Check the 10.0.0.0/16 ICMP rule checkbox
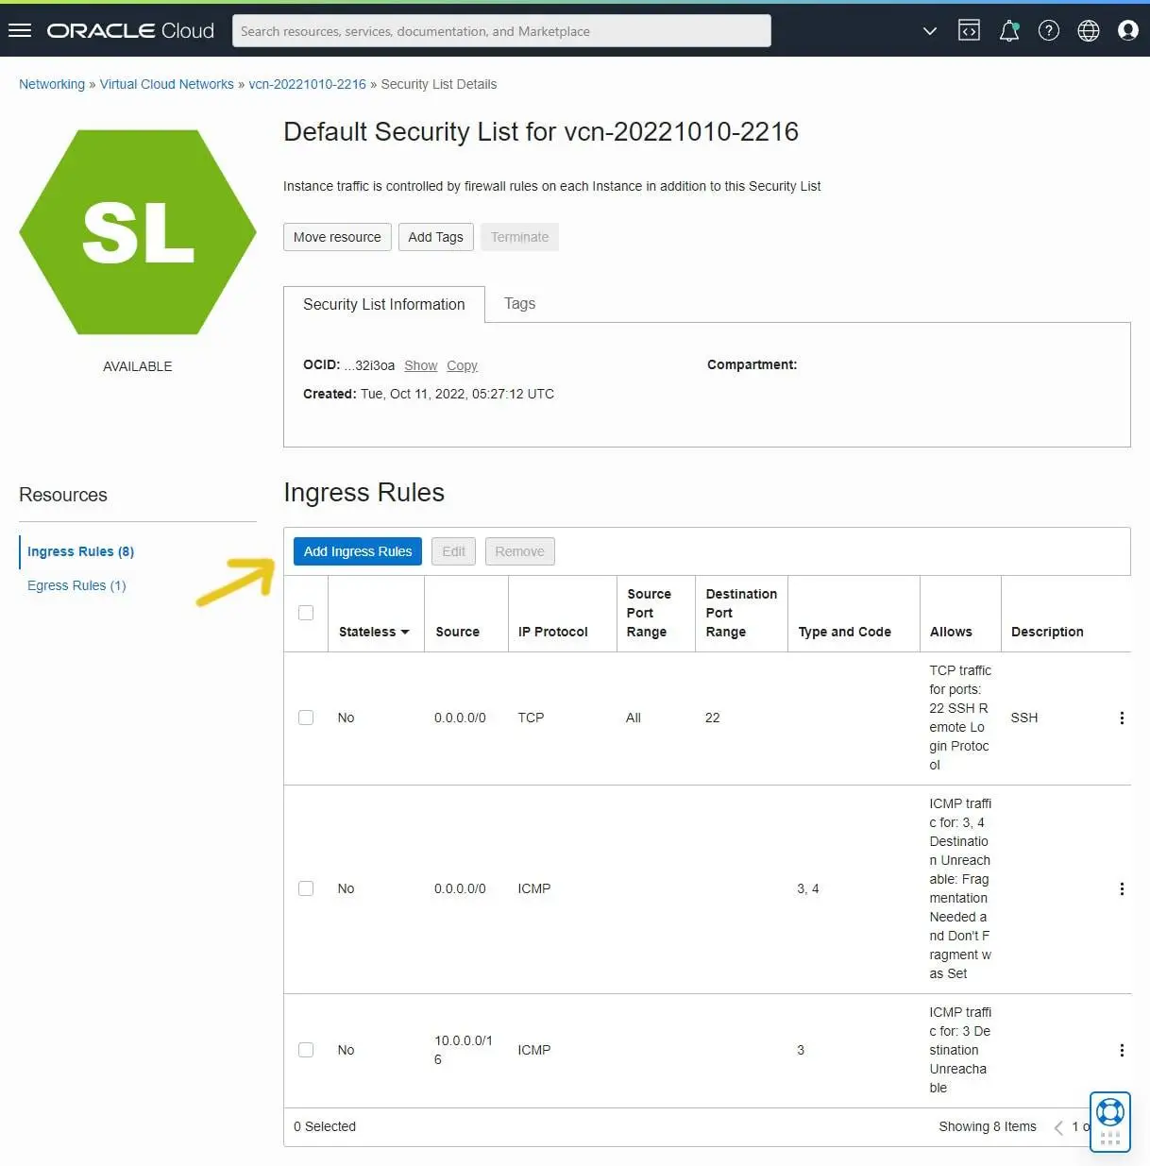 306,1050
